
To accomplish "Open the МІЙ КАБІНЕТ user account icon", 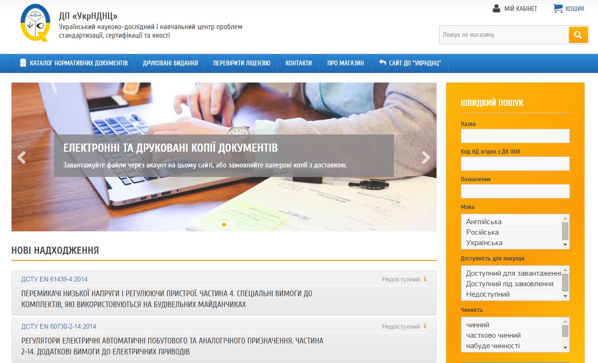I will pyautogui.click(x=496, y=9).
